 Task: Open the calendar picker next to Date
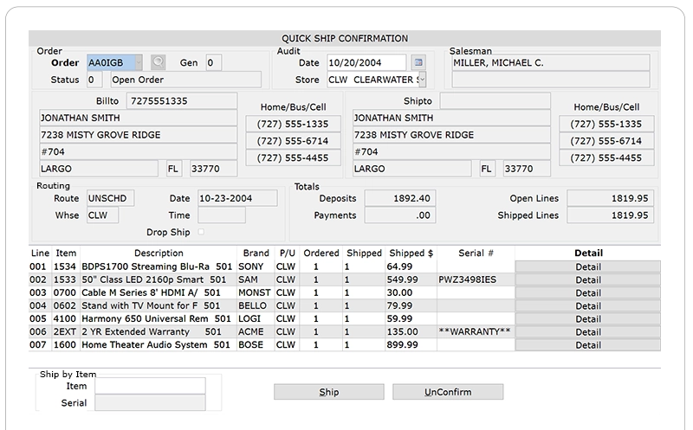[x=419, y=62]
